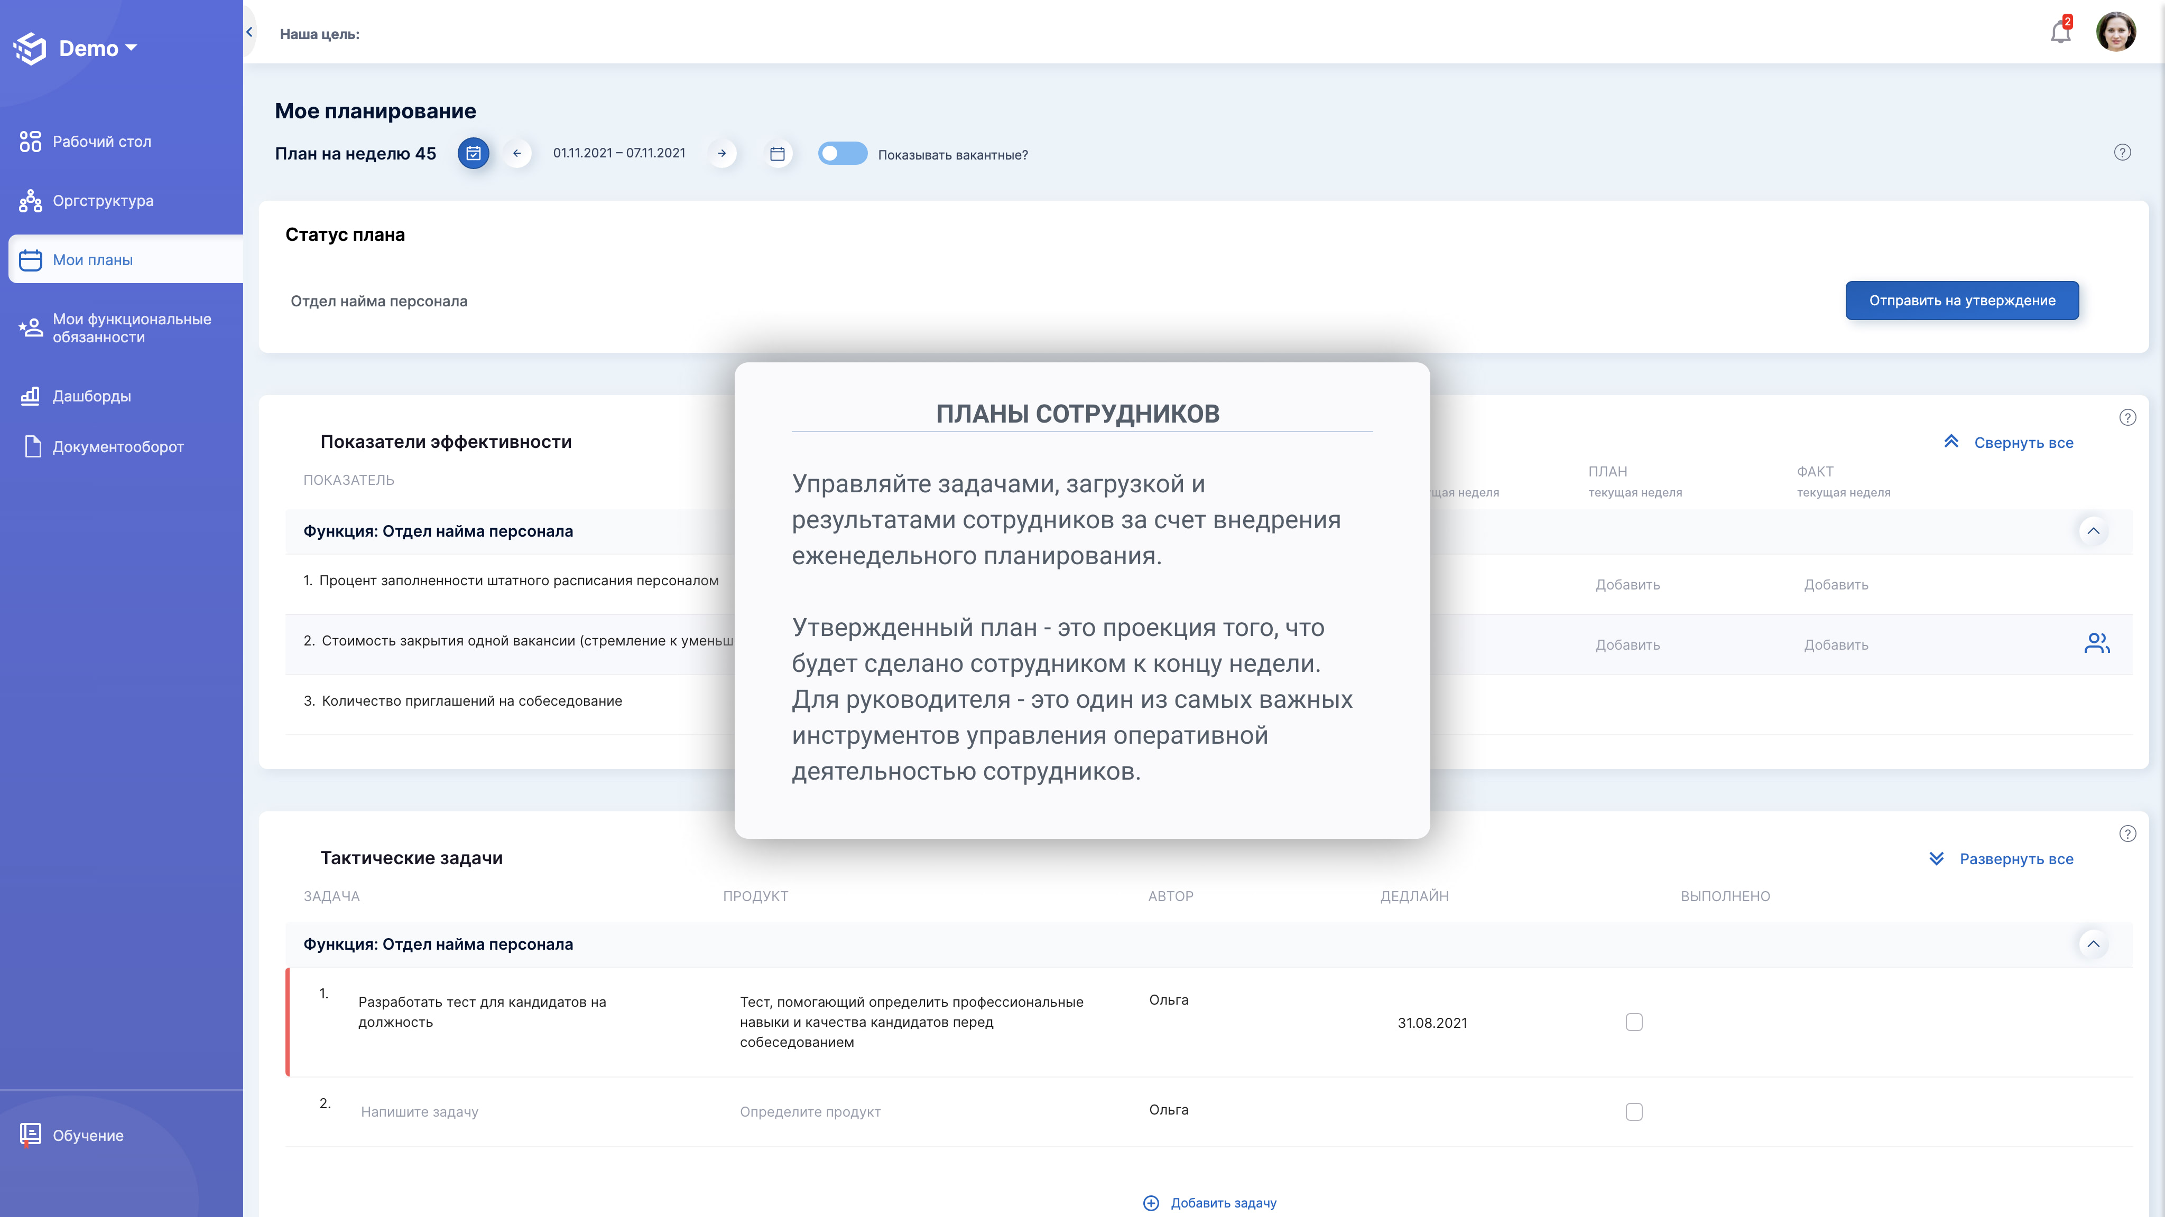Add ПЛАН value for indicator 1
The width and height of the screenshot is (2165, 1217).
pos(1627,585)
